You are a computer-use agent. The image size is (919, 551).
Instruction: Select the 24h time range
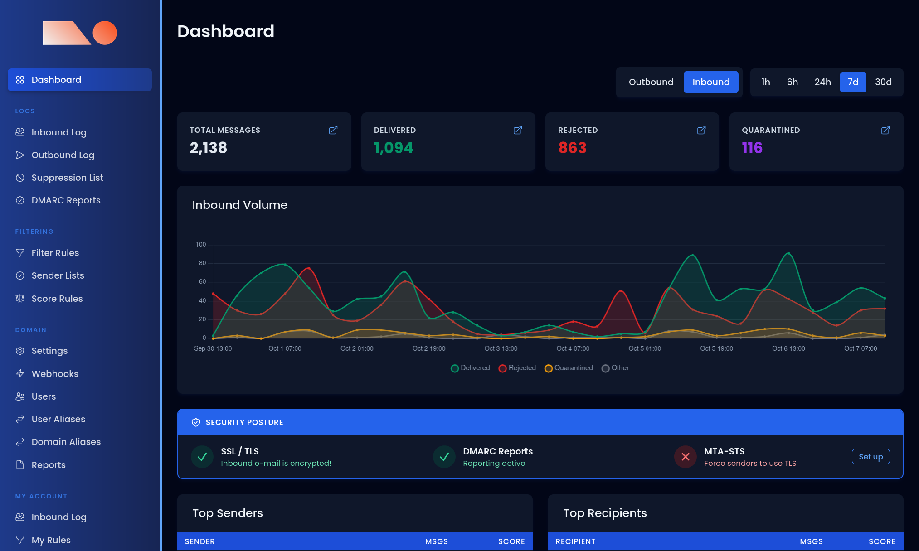tap(822, 82)
